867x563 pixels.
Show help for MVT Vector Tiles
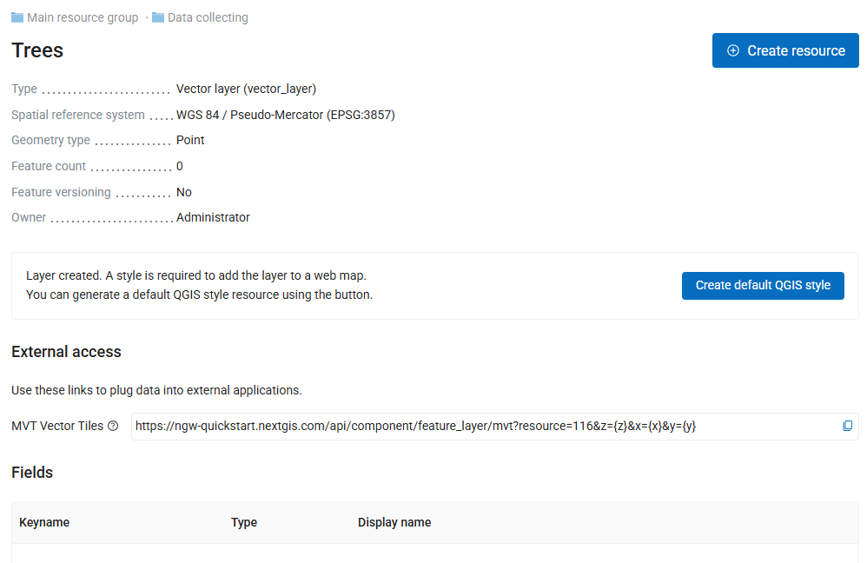(113, 427)
